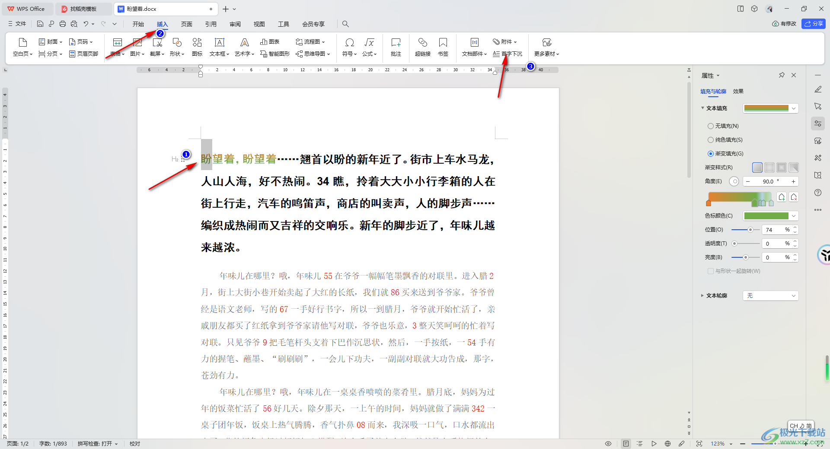Open More Materials gallery
Image resolution: width=830 pixels, height=449 pixels.
pyautogui.click(x=546, y=47)
